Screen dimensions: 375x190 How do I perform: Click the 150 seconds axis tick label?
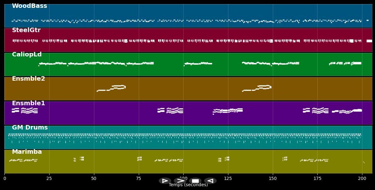273,178
